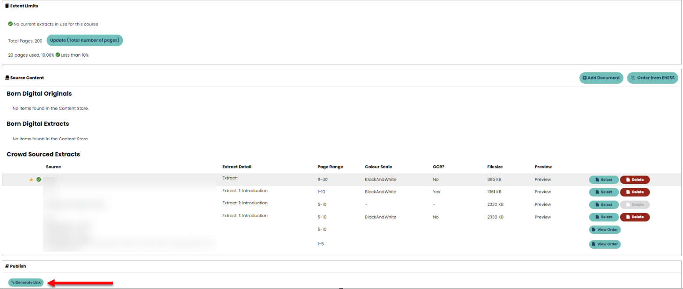Screen dimensions: 683x289
Task: Select the 1-10 Introduction extract
Action: point(604,192)
